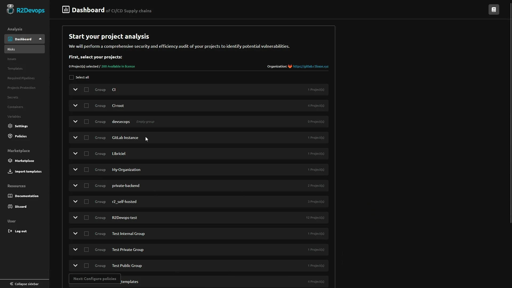Click Next: Configure policies button
Image resolution: width=512 pixels, height=288 pixels.
(x=95, y=279)
